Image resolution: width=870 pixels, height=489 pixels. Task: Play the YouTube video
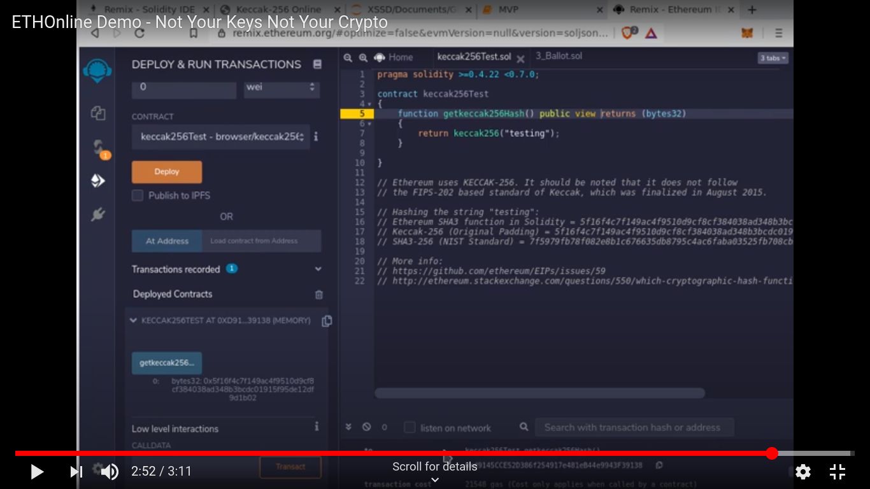click(37, 472)
